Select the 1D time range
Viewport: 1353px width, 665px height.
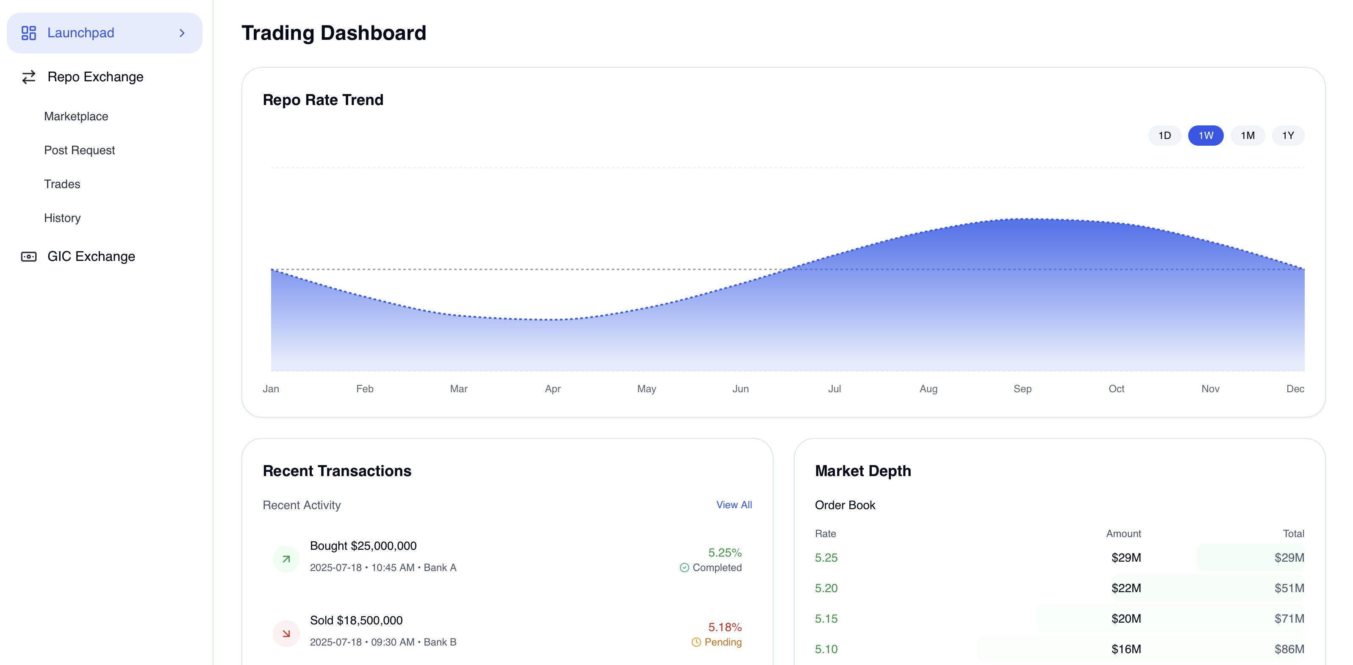(1164, 136)
